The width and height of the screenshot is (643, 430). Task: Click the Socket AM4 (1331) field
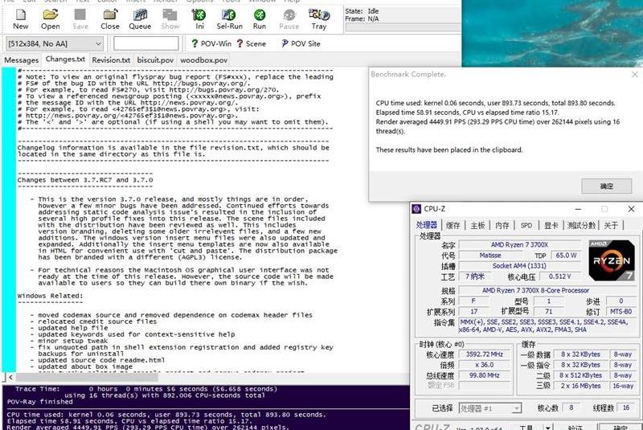coord(519,266)
